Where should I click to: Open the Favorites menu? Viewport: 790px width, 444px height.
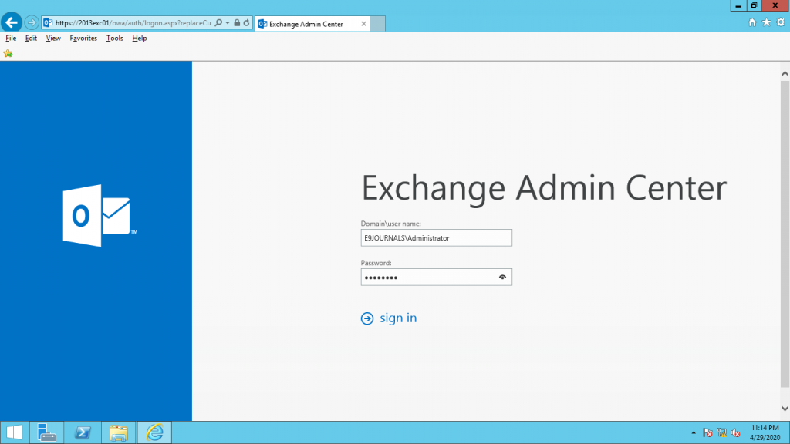coord(83,39)
